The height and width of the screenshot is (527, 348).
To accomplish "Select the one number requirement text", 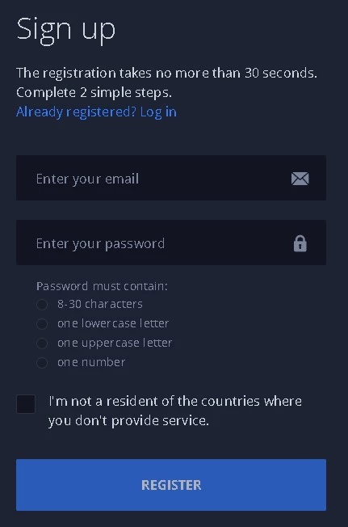I will tap(91, 362).
